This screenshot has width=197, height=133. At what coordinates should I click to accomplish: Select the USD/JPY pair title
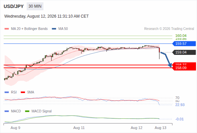click(14, 6)
